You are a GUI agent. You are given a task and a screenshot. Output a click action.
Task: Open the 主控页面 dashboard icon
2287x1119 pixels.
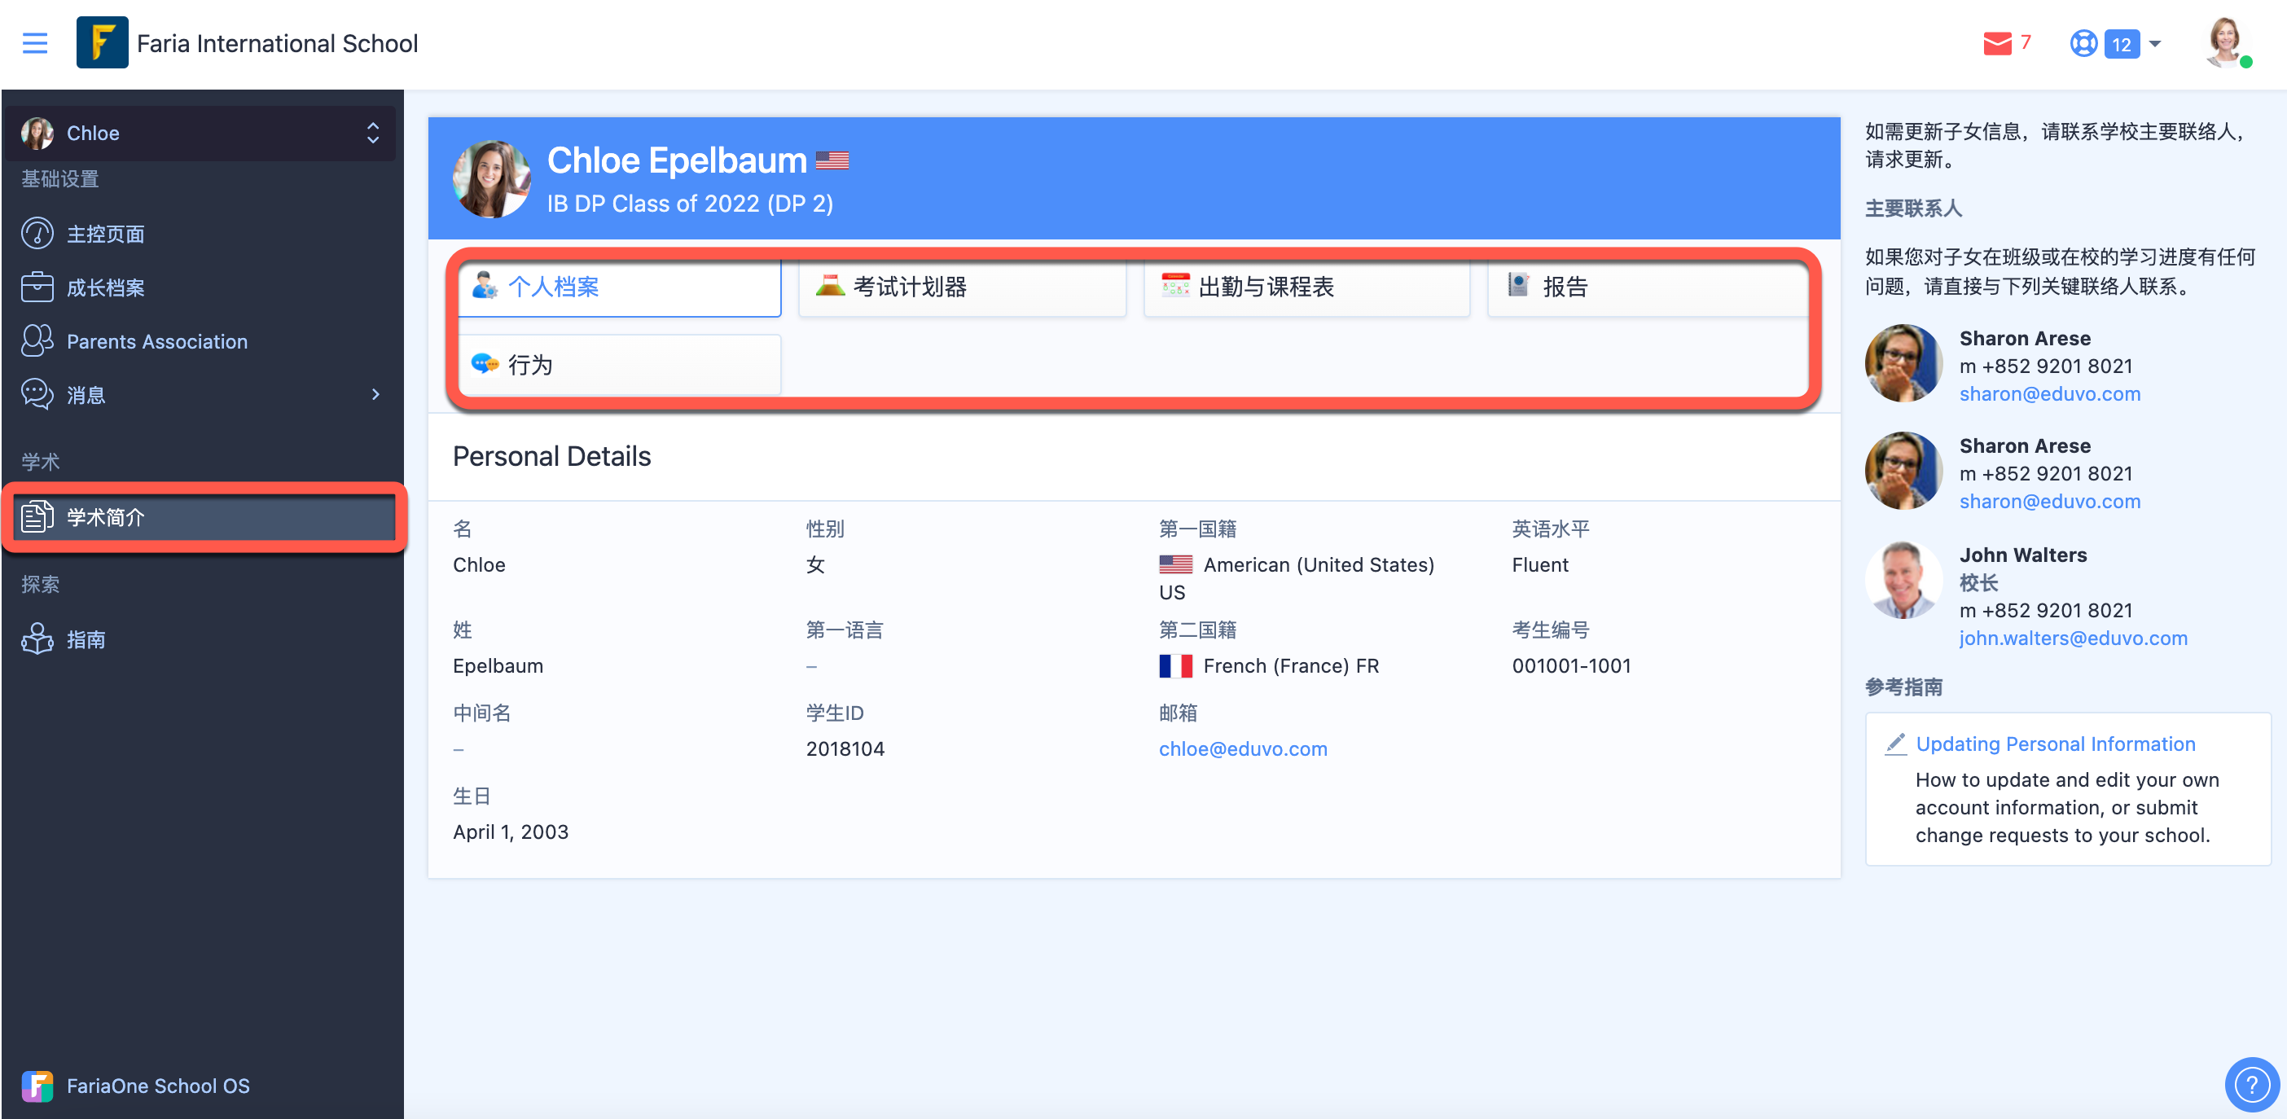[x=37, y=234]
